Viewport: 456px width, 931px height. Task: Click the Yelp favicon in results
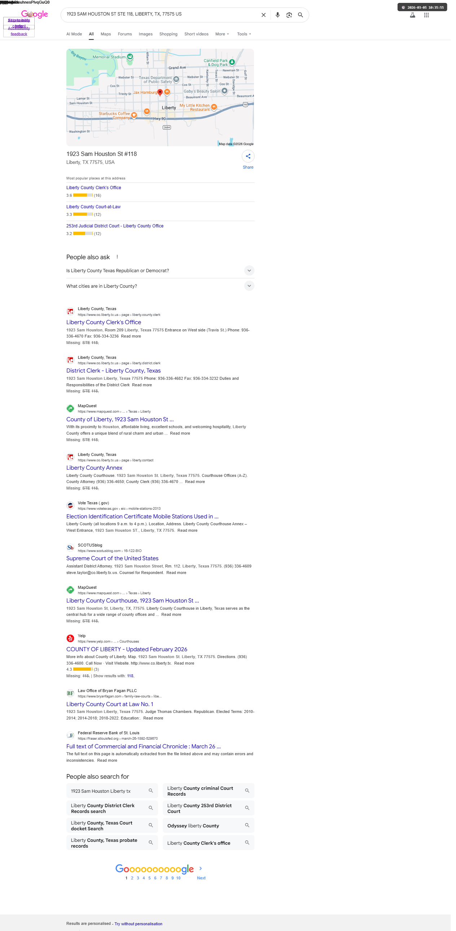(70, 638)
